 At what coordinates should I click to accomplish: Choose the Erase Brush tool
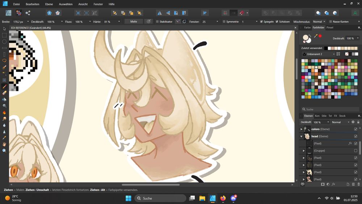click(x=4, y=93)
